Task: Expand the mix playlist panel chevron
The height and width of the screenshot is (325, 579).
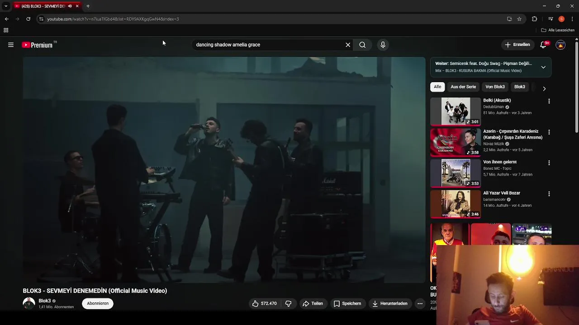Action: pos(543,67)
